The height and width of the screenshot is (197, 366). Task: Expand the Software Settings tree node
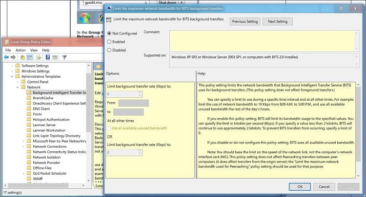(12, 66)
